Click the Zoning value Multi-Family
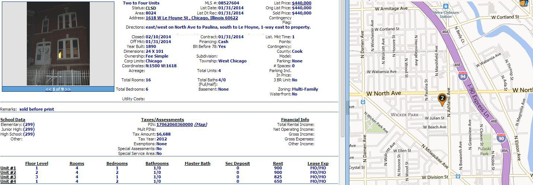The height and width of the screenshot is (185, 533). pos(305,89)
